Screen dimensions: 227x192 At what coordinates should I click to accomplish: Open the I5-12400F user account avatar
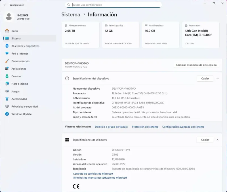click(9, 16)
